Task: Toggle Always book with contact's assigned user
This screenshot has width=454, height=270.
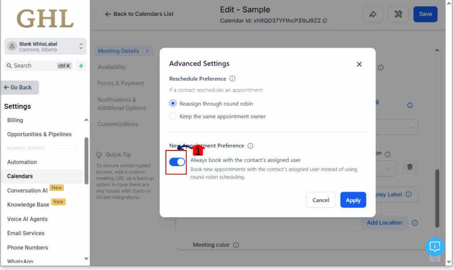Action: 177,162
